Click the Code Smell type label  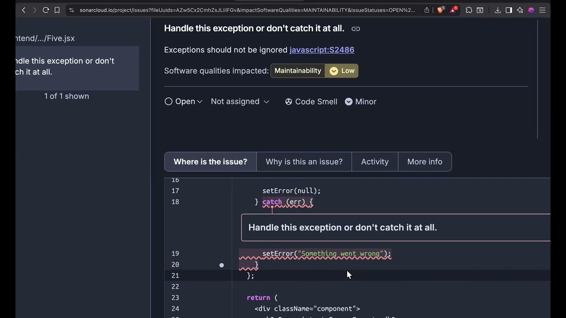[311, 102]
